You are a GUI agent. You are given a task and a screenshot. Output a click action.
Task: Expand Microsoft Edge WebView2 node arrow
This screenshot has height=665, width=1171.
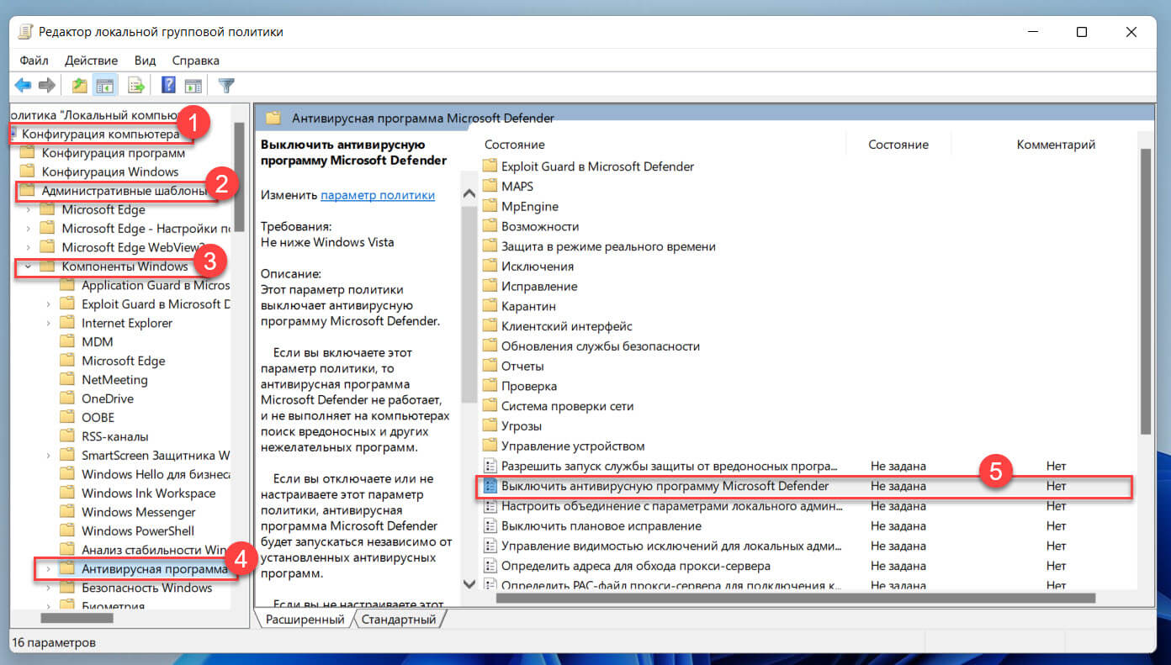pos(28,247)
